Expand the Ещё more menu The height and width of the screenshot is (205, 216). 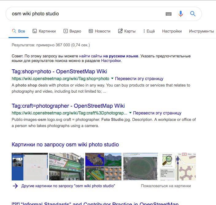(x=149, y=31)
